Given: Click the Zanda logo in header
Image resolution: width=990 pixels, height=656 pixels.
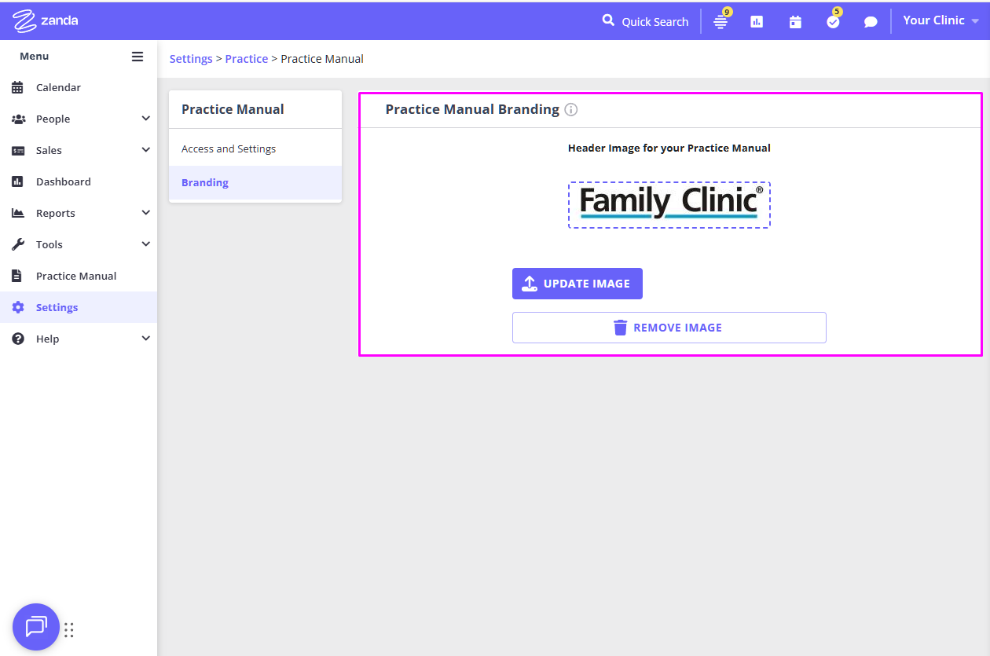Looking at the screenshot, I should (45, 21).
